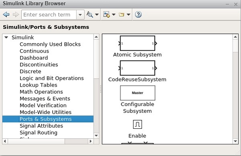Expand the new model dropdown arrow
The width and height of the screenshot is (241, 156).
point(114,15)
